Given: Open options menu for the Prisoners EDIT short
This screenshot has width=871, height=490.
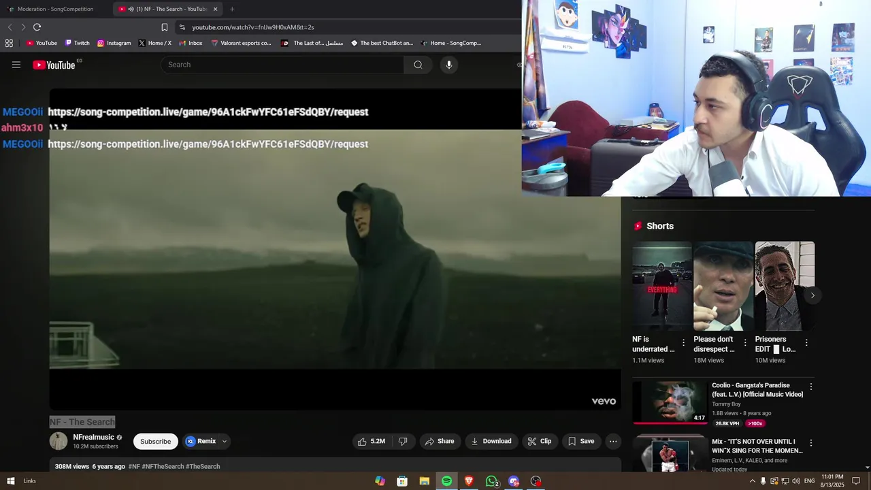Looking at the screenshot, I should pos(806,342).
